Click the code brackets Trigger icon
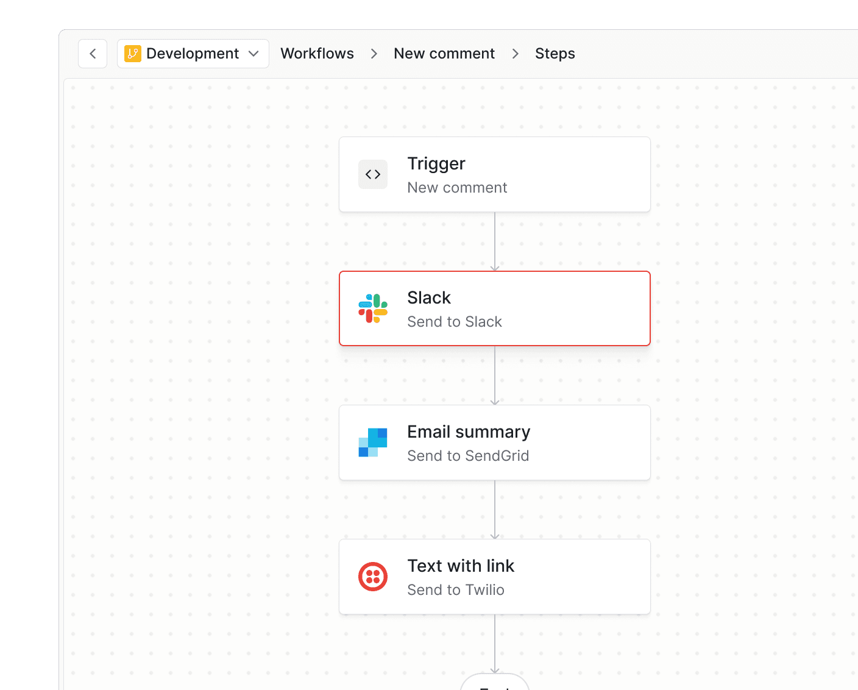Viewport: 858px width, 690px height. [x=372, y=174]
